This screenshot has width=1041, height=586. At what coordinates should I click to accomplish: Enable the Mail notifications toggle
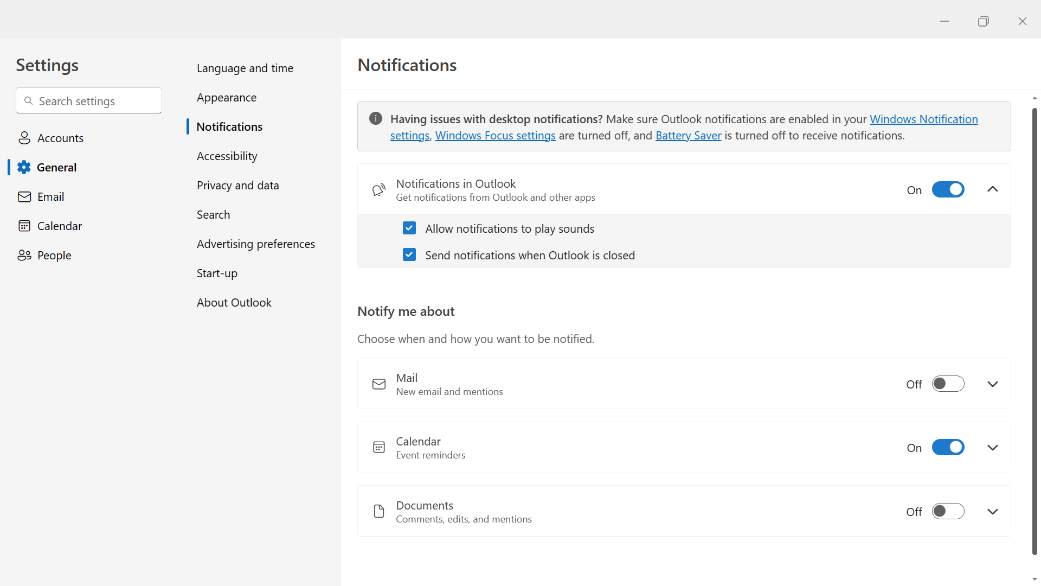[948, 384]
